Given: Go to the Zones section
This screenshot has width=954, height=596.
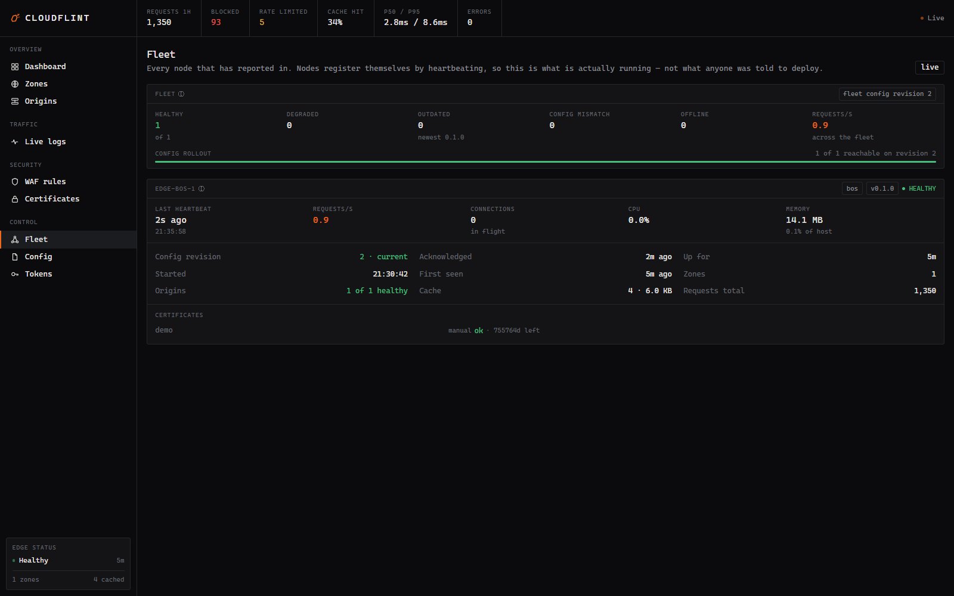Looking at the screenshot, I should click(69, 84).
